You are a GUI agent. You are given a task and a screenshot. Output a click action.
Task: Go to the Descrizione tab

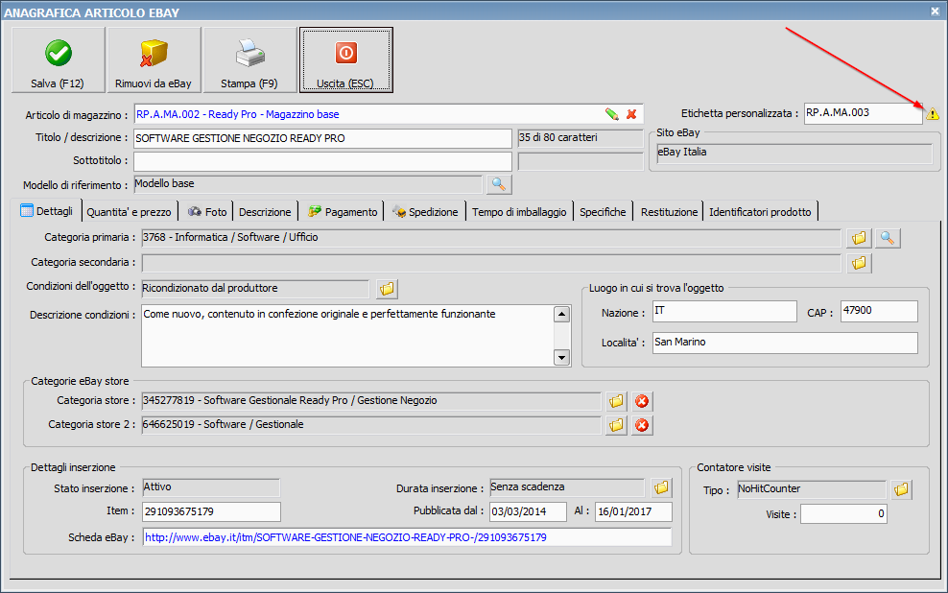click(265, 212)
